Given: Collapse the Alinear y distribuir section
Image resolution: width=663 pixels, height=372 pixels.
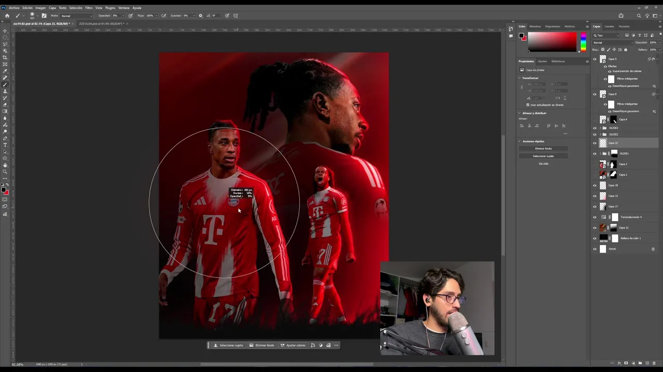Looking at the screenshot, I should (x=520, y=113).
